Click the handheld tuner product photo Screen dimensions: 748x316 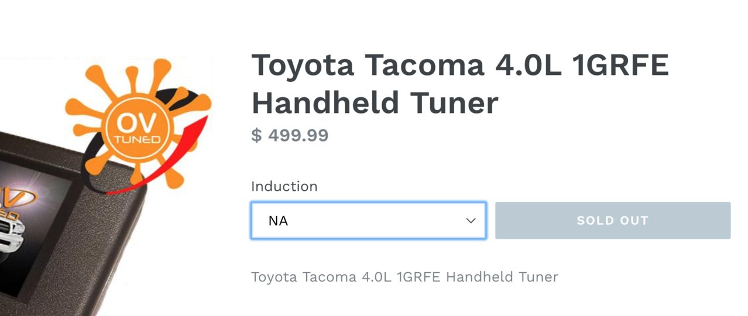tap(105, 187)
